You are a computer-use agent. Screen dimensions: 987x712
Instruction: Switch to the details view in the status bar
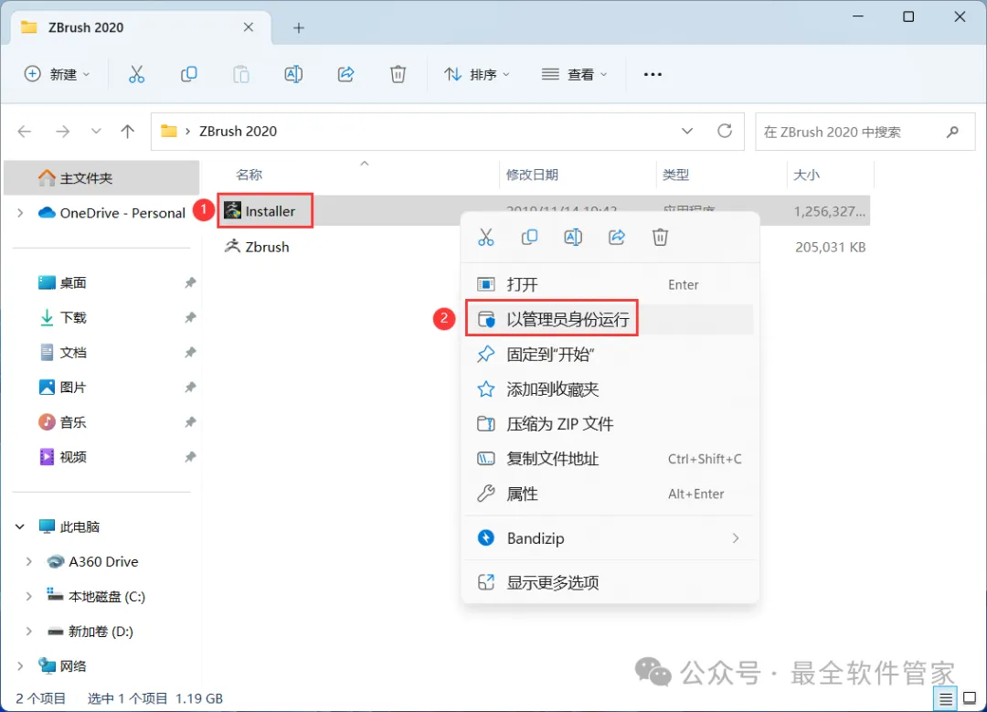point(946,699)
